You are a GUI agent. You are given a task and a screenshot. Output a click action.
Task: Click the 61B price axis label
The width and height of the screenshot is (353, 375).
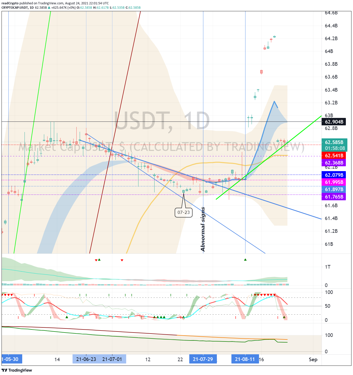[329, 244]
